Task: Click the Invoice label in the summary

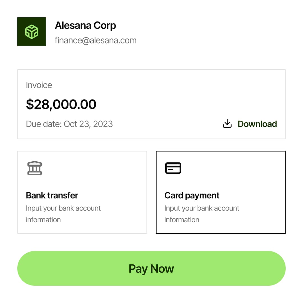Action: [39, 85]
